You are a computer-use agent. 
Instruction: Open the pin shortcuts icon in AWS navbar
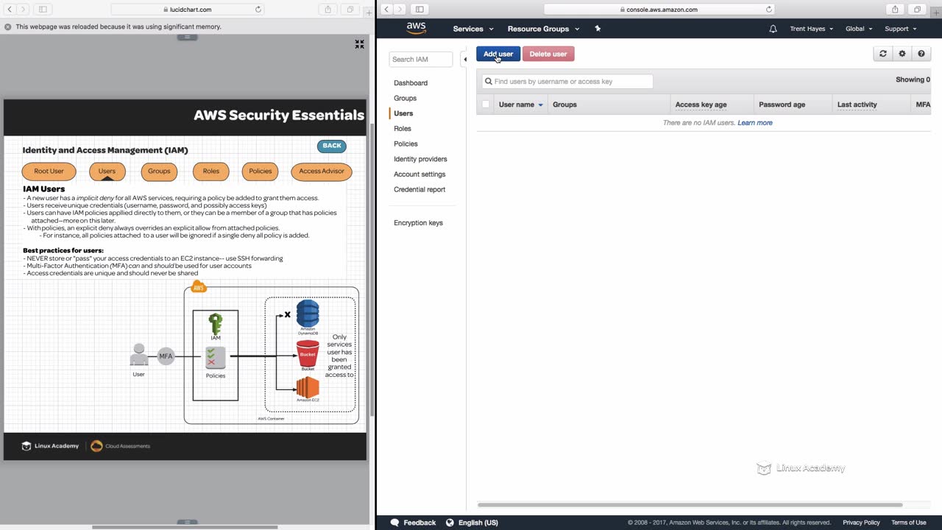[598, 29]
